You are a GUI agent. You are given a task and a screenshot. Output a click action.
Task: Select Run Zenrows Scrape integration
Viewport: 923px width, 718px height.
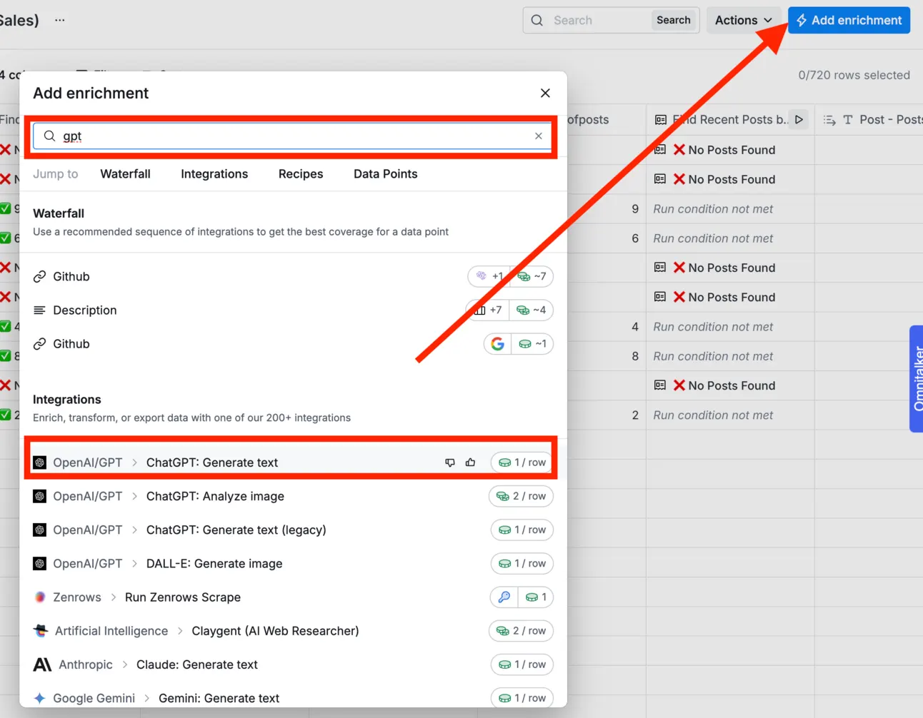click(293, 597)
